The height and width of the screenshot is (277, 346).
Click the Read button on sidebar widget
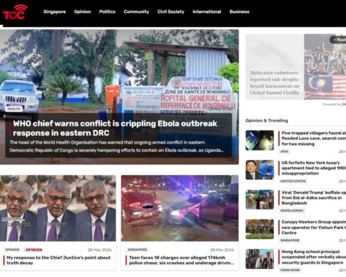coord(339,40)
